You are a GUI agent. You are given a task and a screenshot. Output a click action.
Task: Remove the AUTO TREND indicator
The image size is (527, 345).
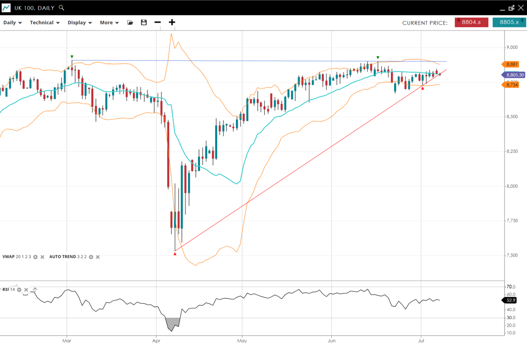click(x=98, y=257)
